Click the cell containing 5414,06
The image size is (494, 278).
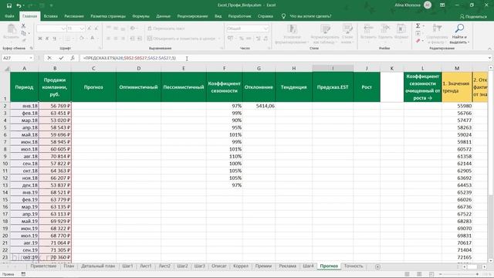tap(259, 106)
